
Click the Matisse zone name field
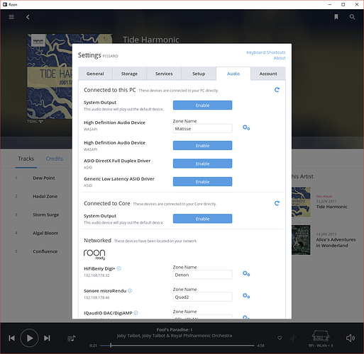point(202,129)
